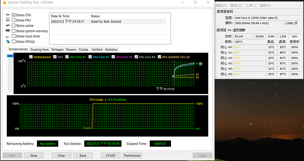
Task: Click the CPU Throttling graph label
Action: pos(117,99)
